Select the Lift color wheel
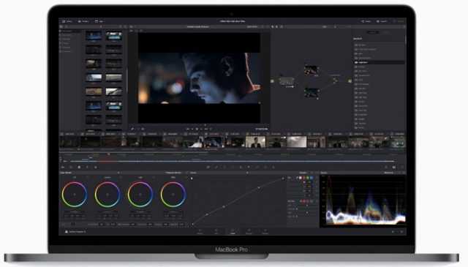Viewport: 468px width, 267px height. pos(75,195)
